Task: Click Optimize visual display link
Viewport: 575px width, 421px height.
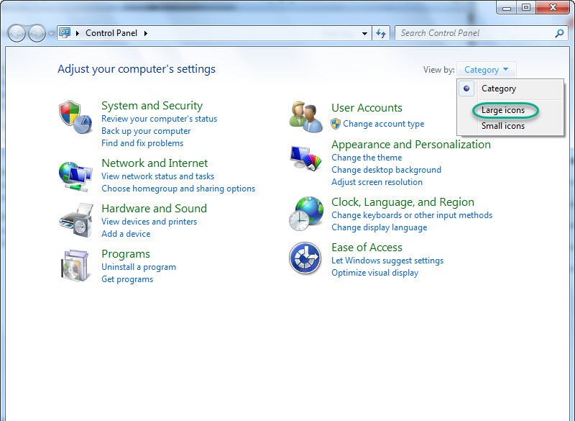Action: click(374, 273)
